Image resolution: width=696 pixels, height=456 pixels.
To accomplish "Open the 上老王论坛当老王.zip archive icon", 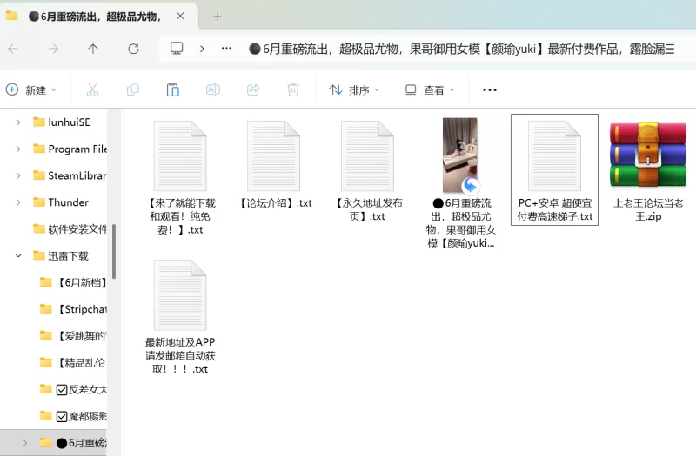I will 647,155.
